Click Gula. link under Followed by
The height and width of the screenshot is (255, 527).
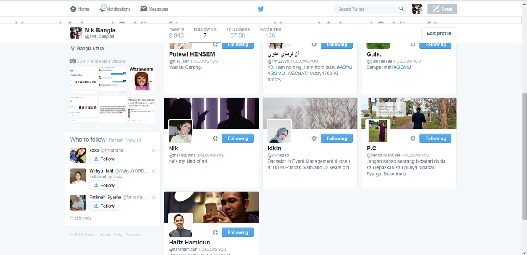pyautogui.click(x=118, y=177)
